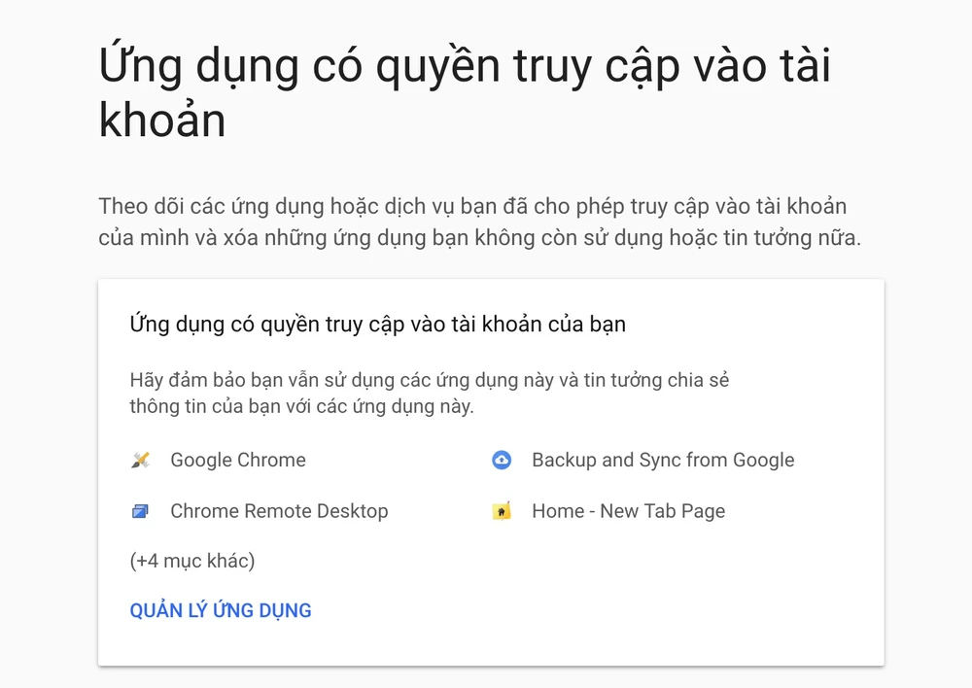This screenshot has width=972, height=688.
Task: Click the Chrome Remote Desktop icon
Action: pos(141,511)
